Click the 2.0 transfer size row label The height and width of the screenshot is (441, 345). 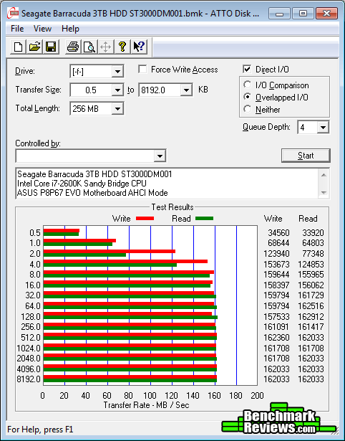click(x=35, y=254)
